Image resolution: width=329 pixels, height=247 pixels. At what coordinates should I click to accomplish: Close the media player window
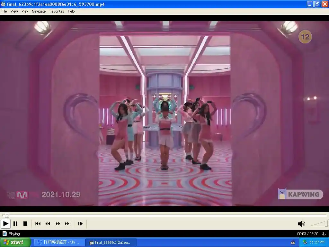pos(325,4)
